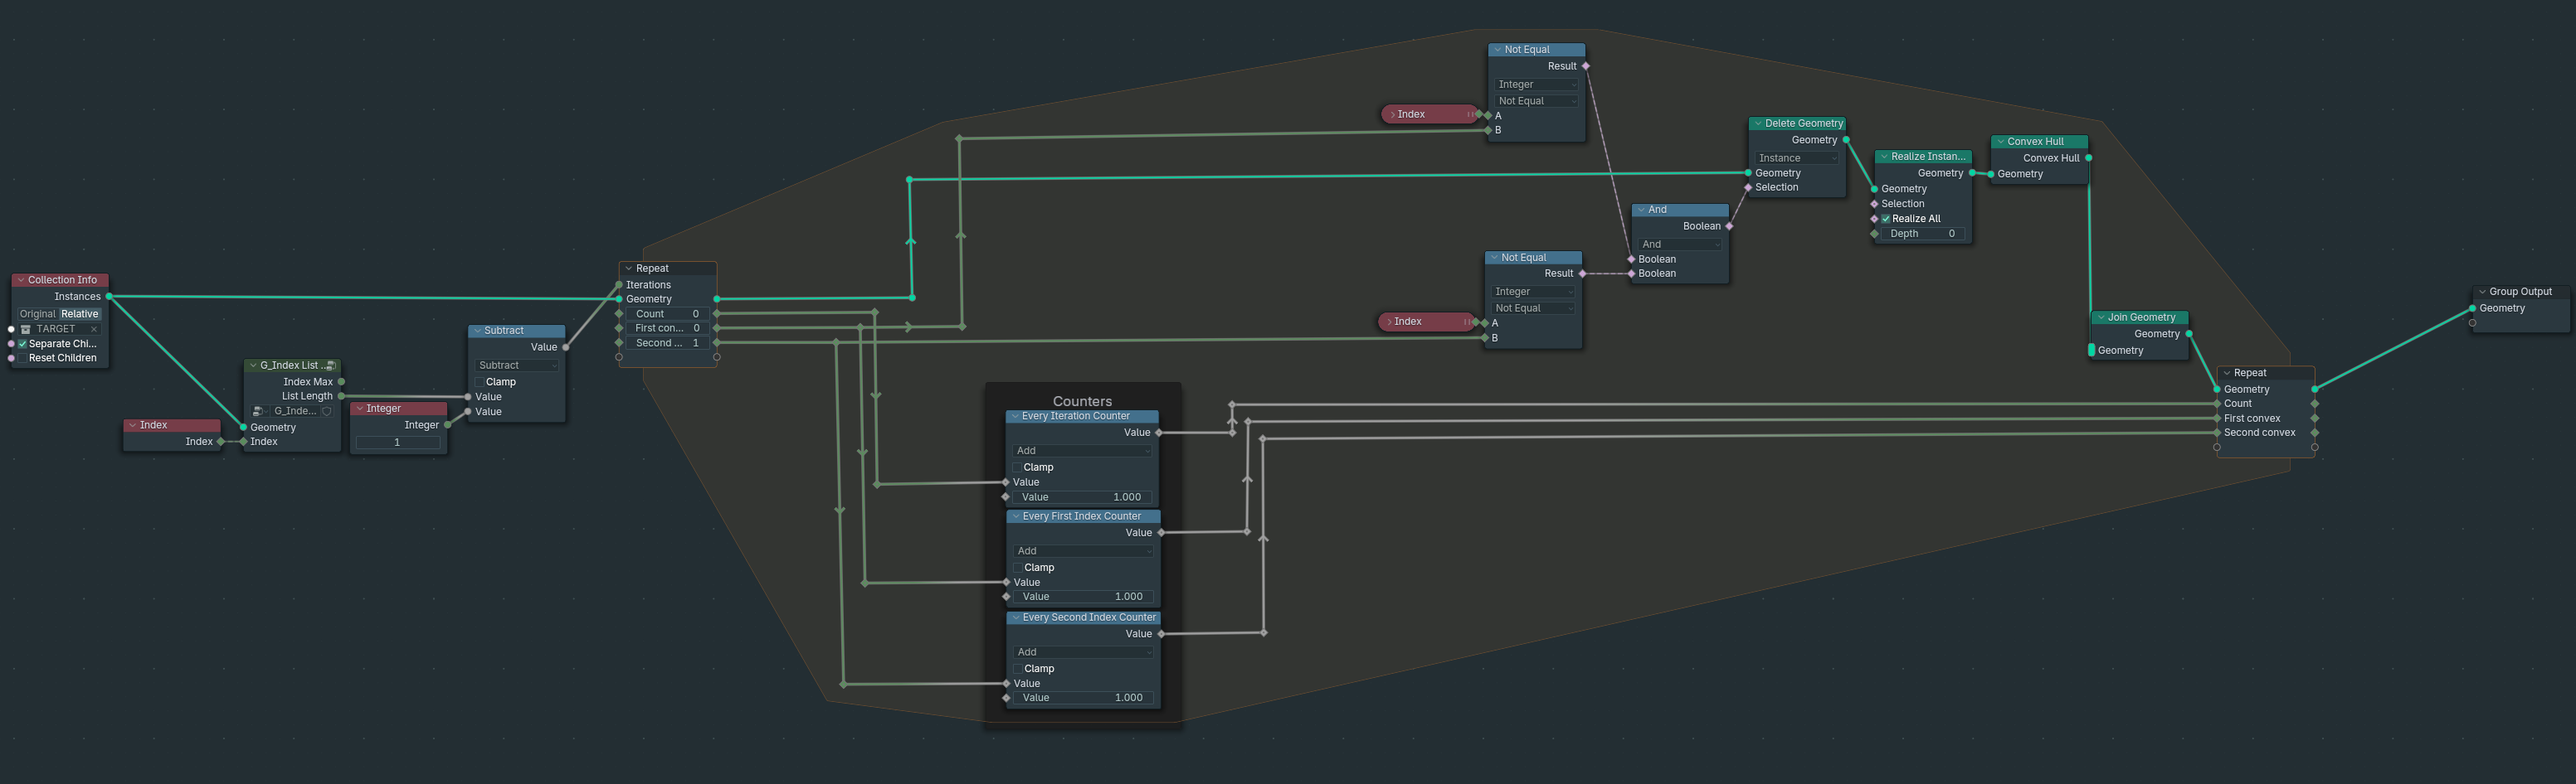Image resolution: width=2576 pixels, height=784 pixels.
Task: Uncheck Separate Children in Collection Info
Action: tap(22, 344)
